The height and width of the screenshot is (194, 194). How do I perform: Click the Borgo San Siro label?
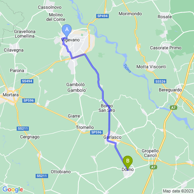tap(107, 108)
